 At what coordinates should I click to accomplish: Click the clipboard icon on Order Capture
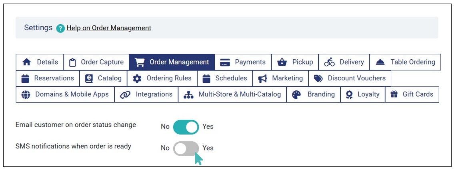click(x=72, y=62)
